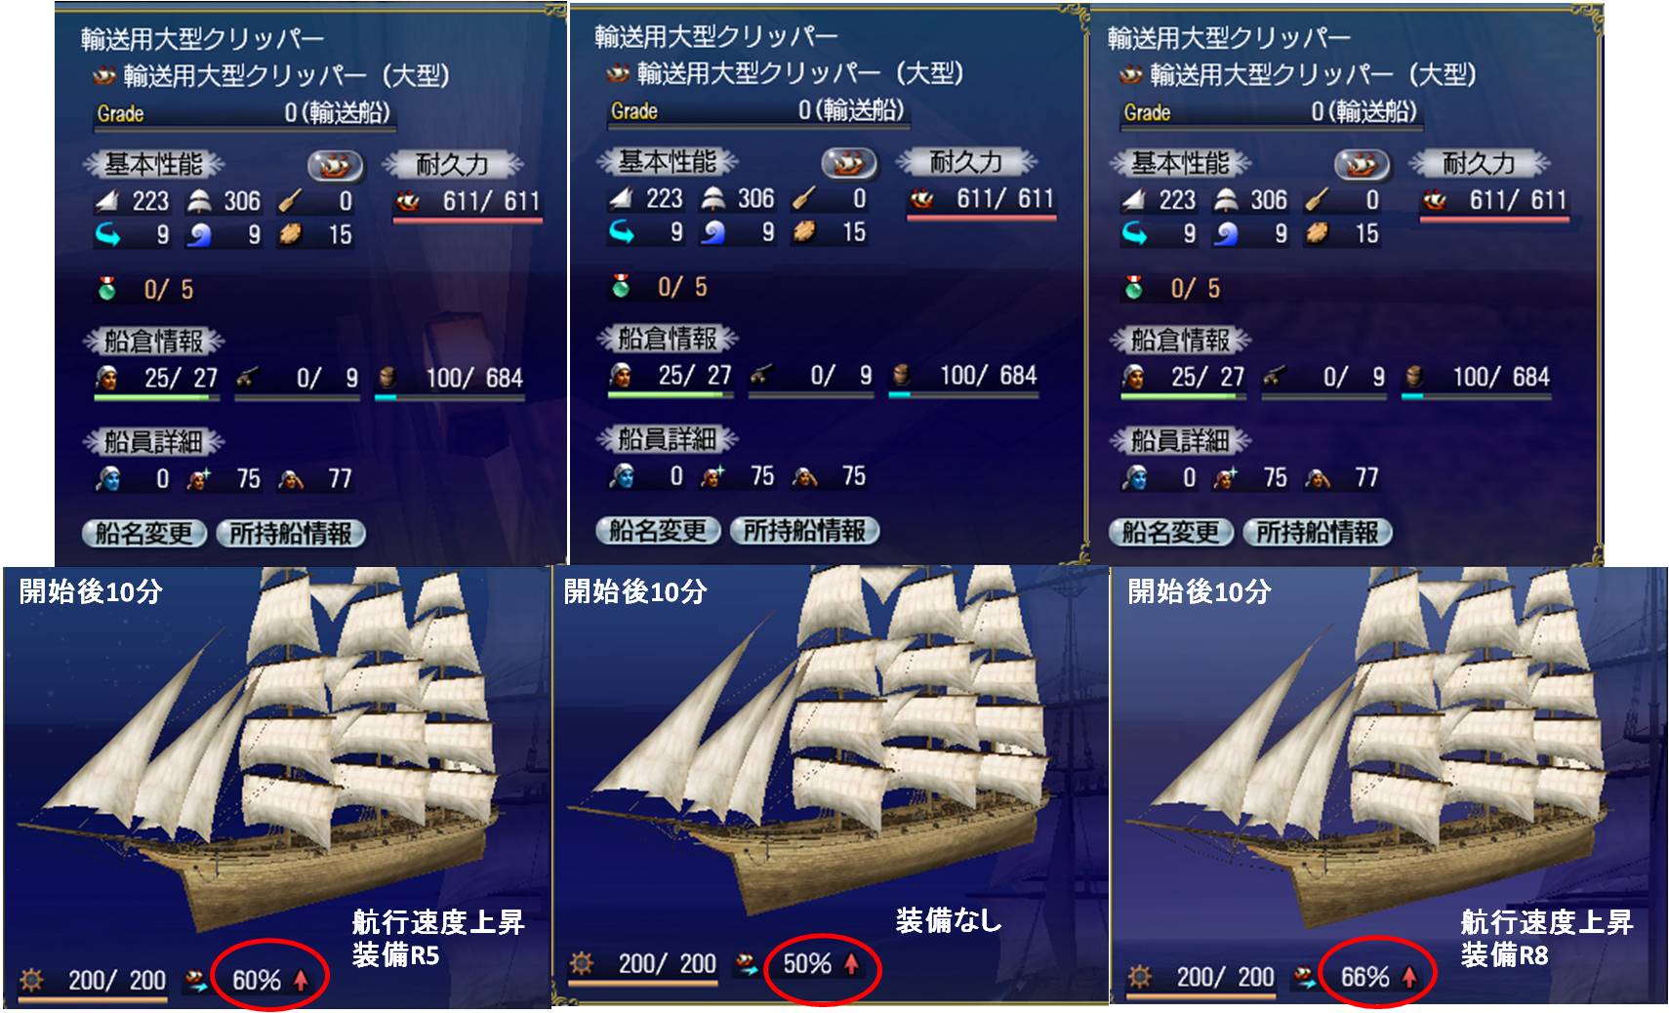Click the cargo barrel icon beside 100/684 in right panel

pyautogui.click(x=1414, y=377)
